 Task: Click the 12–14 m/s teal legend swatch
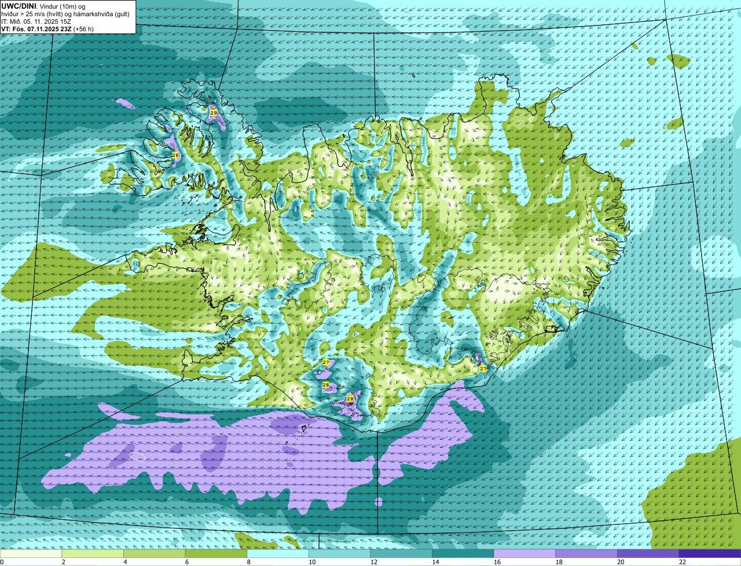point(401,554)
